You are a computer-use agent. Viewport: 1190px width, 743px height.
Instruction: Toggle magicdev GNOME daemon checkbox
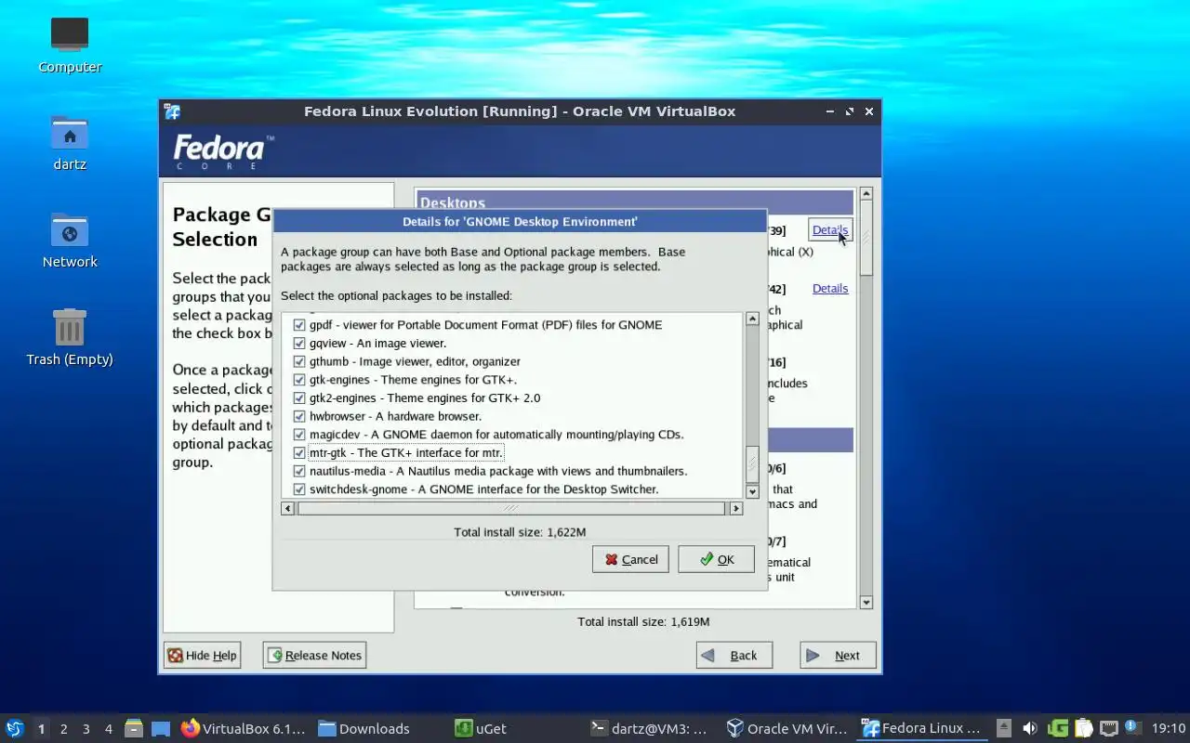[299, 435]
